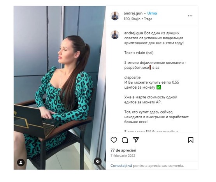Open andrej.gun username in caption
Screen dimensions: 216x182
133,33
